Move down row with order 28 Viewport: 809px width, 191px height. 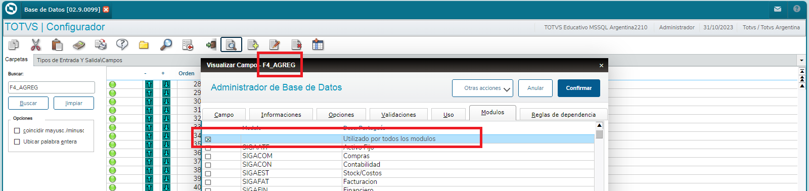[166, 84]
